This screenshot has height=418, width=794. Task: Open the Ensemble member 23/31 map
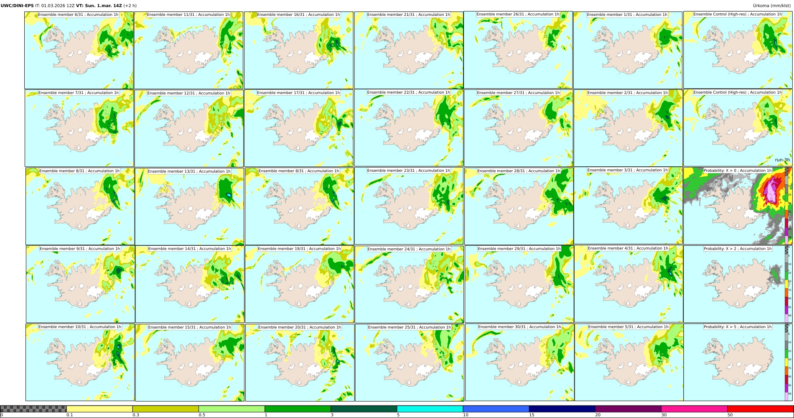point(409,206)
